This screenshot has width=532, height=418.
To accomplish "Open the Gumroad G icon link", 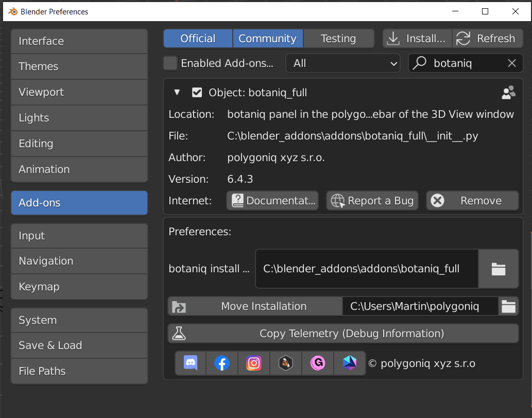I will point(318,363).
